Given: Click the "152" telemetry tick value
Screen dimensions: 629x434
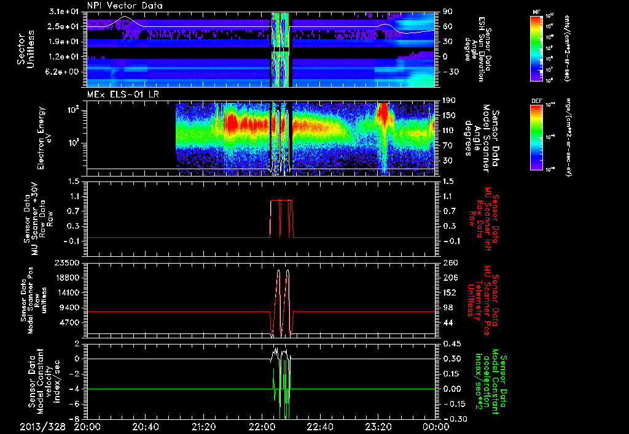Looking at the screenshot, I should (x=450, y=292).
